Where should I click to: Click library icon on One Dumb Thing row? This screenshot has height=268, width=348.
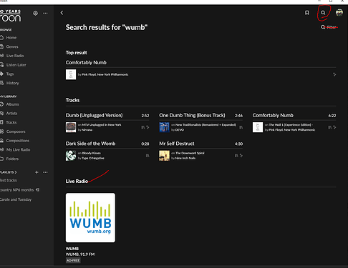[241, 127]
